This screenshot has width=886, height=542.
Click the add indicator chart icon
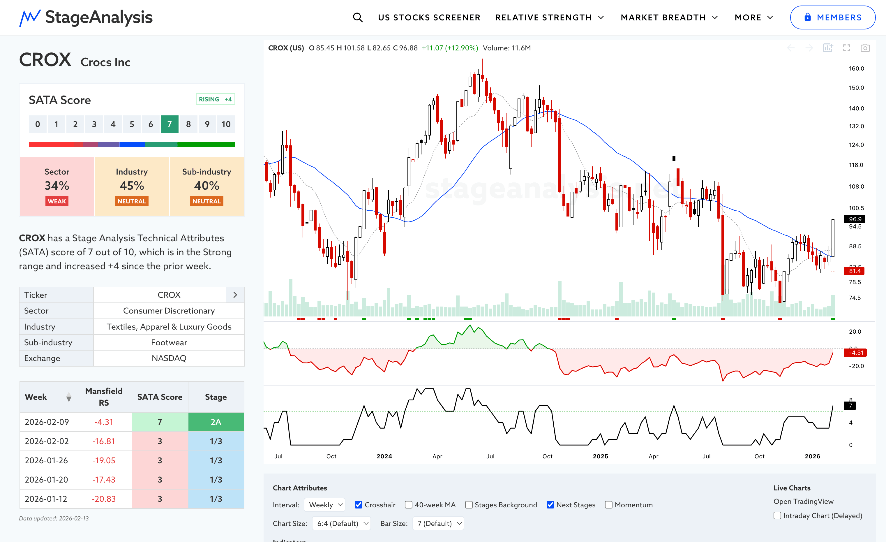click(828, 48)
